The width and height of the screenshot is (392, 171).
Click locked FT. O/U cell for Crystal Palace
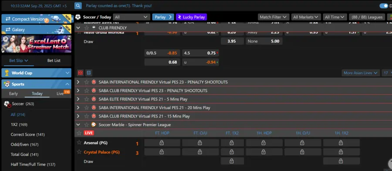click(200, 152)
